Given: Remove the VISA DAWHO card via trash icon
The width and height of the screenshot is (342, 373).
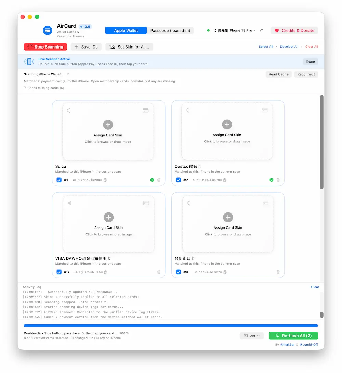Looking at the screenshot, I should click(x=159, y=272).
